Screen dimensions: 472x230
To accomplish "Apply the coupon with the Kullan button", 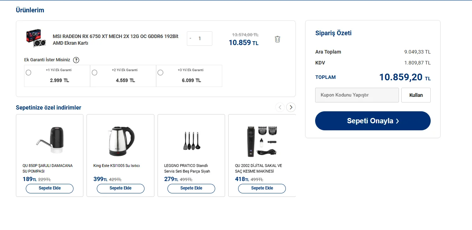I will pyautogui.click(x=416, y=95).
